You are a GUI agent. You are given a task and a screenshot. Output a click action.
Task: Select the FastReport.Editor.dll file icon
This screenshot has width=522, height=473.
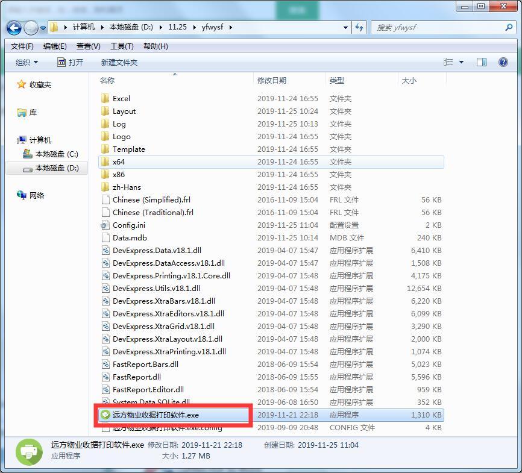[105, 389]
